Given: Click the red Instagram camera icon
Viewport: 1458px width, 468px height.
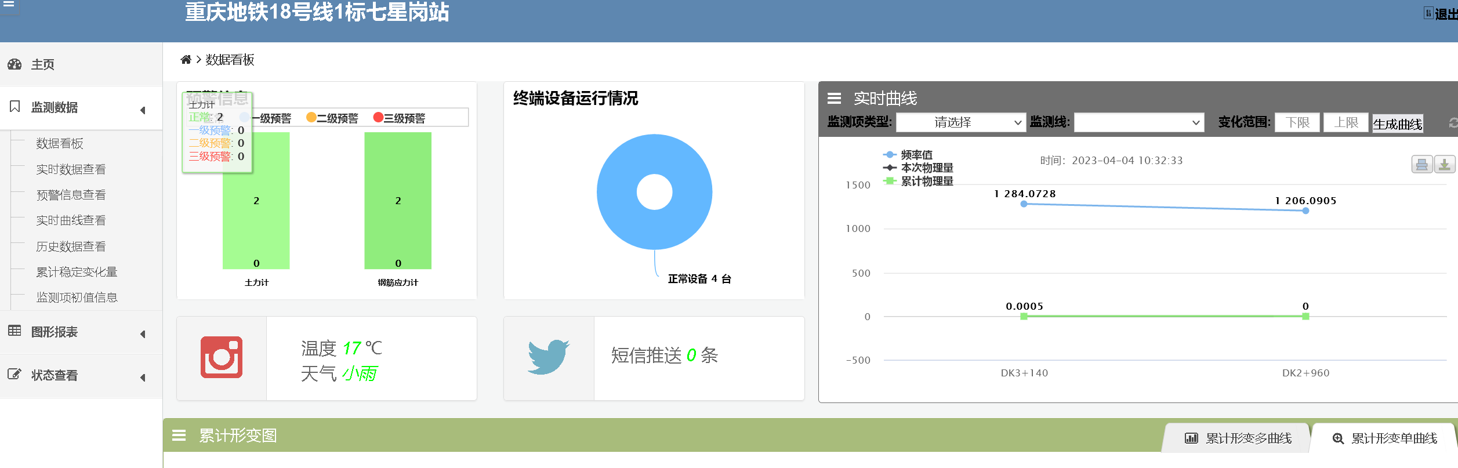Looking at the screenshot, I should click(x=222, y=357).
